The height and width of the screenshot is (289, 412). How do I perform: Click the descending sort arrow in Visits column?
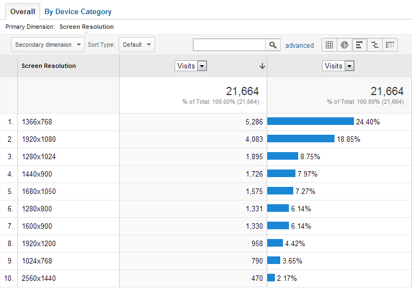[262, 66]
